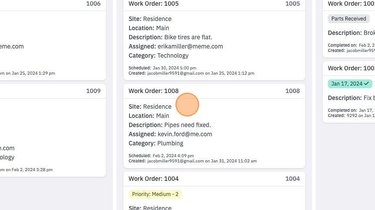Viewport: 375px width, 210px height.
Task: Click the checkmark icon on Jan 17 badge
Action: click(366, 83)
